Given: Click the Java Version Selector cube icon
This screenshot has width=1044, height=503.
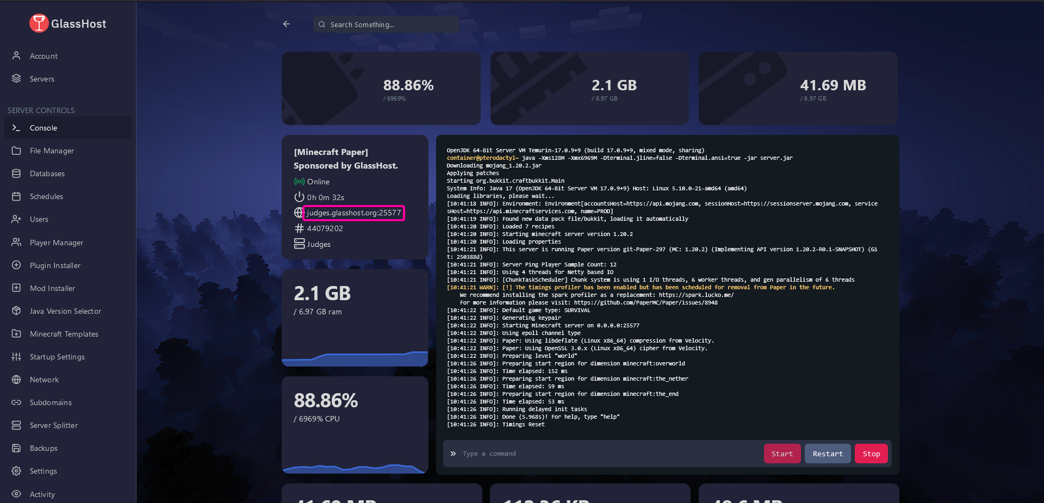Looking at the screenshot, I should pos(16,311).
